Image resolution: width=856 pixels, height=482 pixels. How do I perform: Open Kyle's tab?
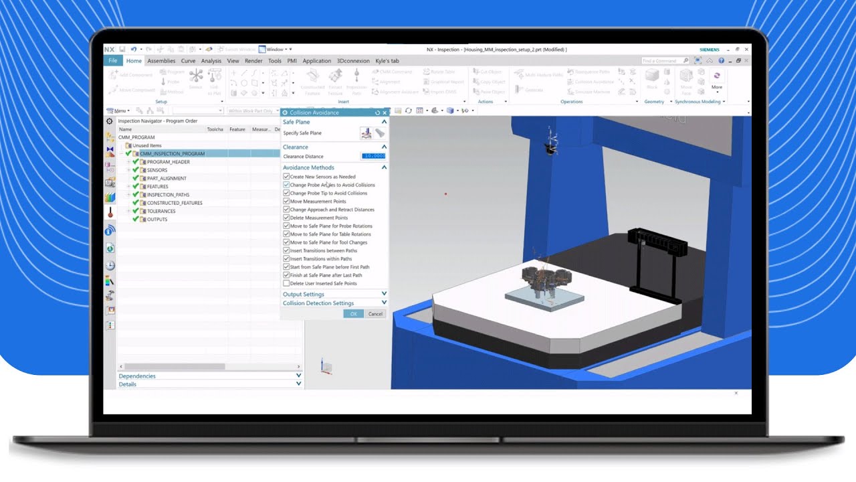pos(387,61)
